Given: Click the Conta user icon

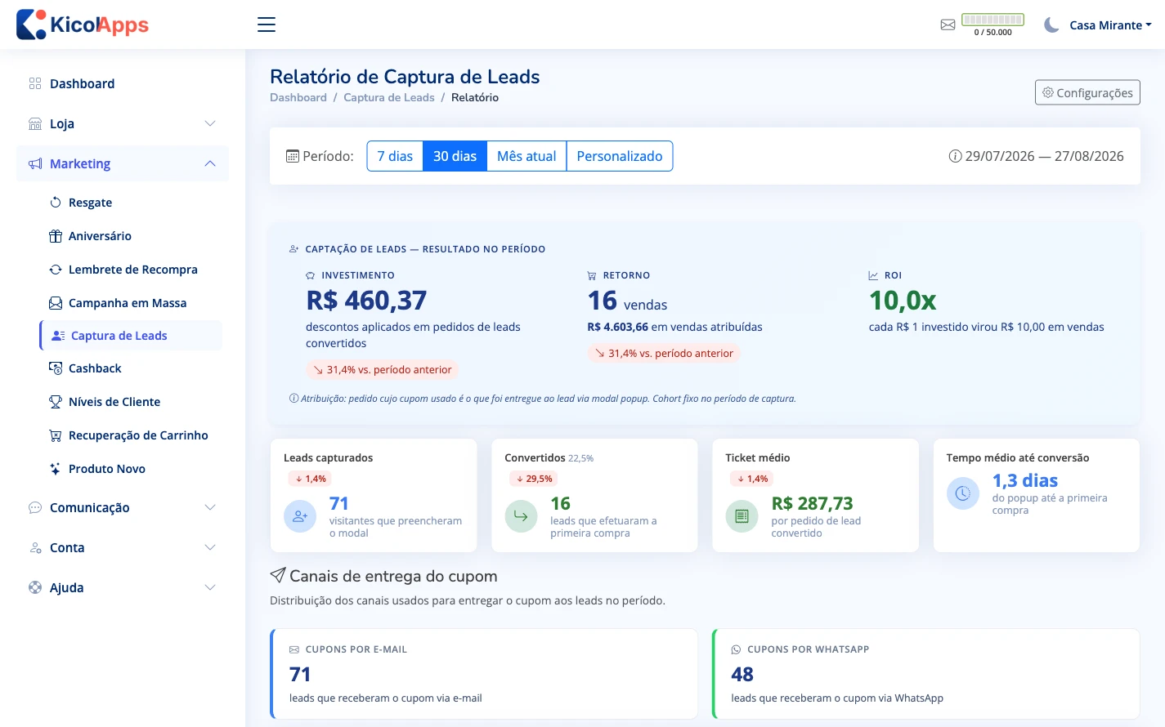Looking at the screenshot, I should click(x=35, y=547).
